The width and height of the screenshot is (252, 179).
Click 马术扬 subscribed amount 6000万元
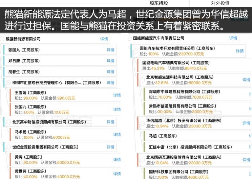point(61,137)
